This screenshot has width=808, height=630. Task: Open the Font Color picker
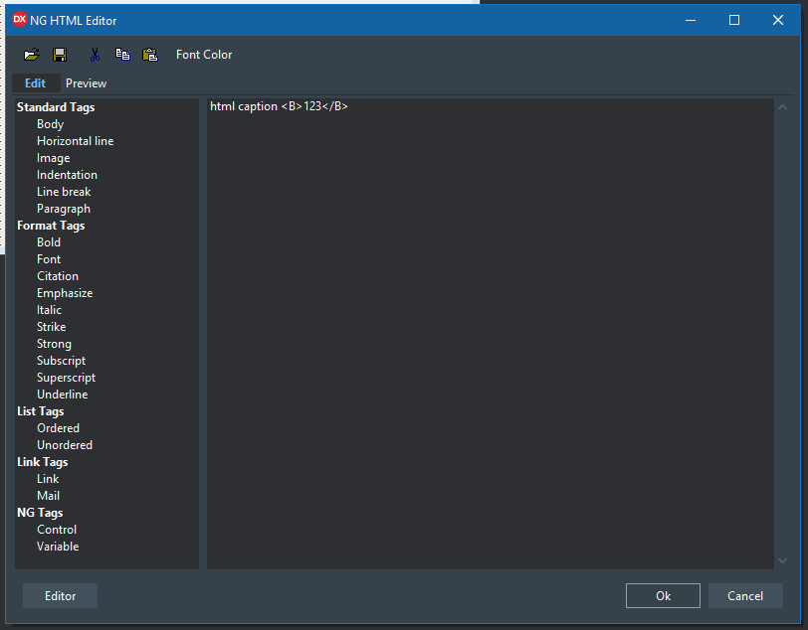tap(204, 55)
